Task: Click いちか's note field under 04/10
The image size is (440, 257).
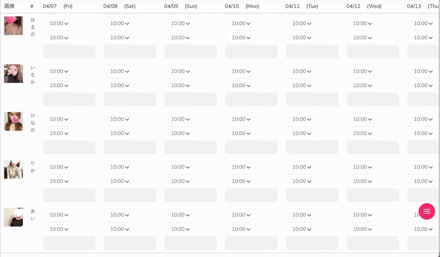Action: pos(251,100)
